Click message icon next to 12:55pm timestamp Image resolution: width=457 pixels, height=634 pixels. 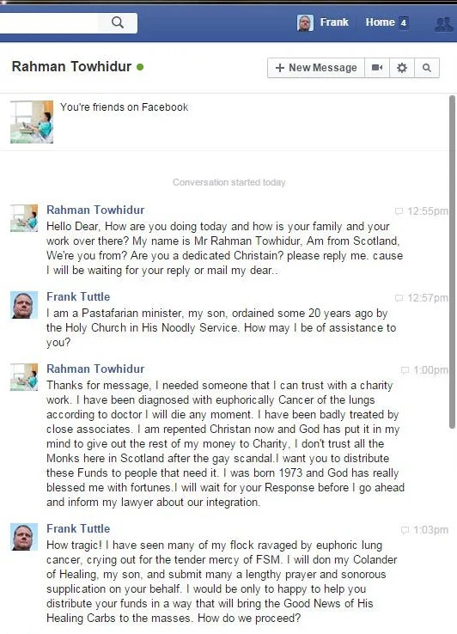pos(399,211)
